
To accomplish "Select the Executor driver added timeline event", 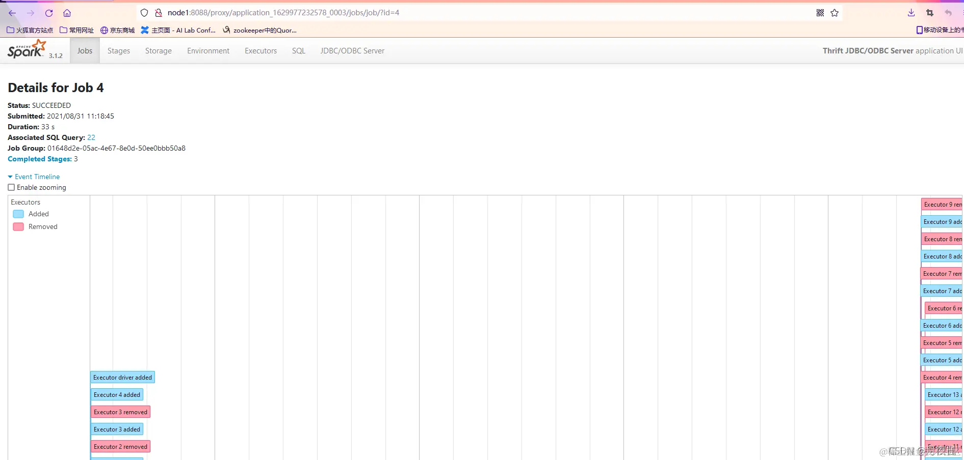I will 122,378.
